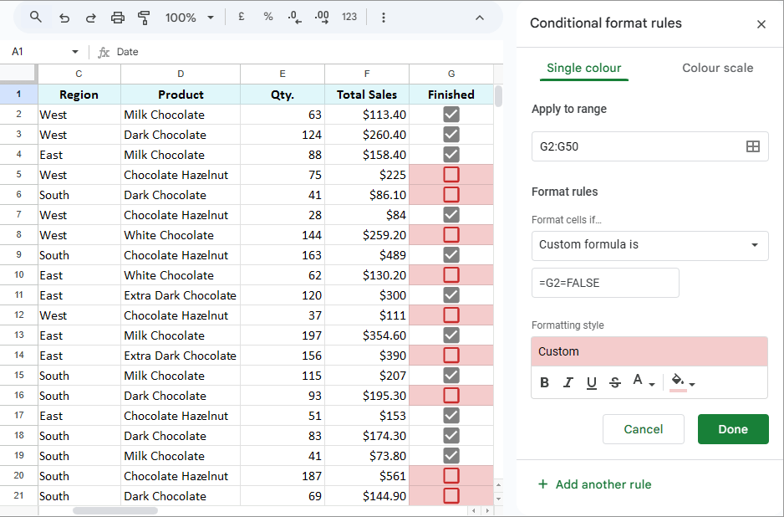This screenshot has width=784, height=517.
Task: Undo the last action
Action: pyautogui.click(x=64, y=17)
